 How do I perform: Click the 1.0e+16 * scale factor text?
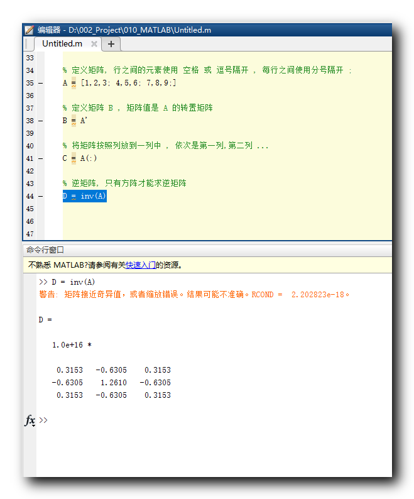pos(72,345)
